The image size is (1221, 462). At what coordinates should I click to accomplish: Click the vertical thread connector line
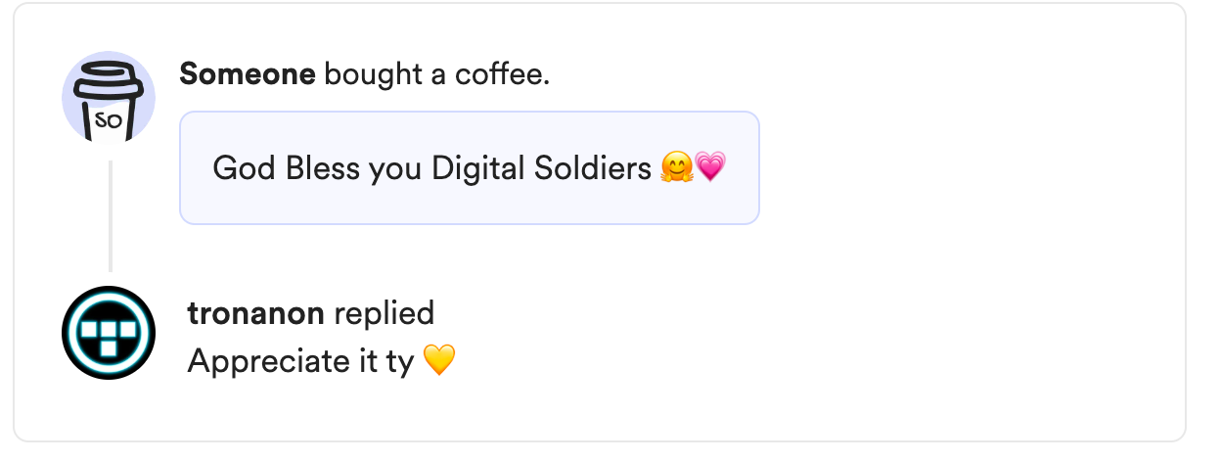click(x=110, y=215)
